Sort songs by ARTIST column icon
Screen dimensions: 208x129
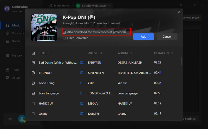pos(101,53)
